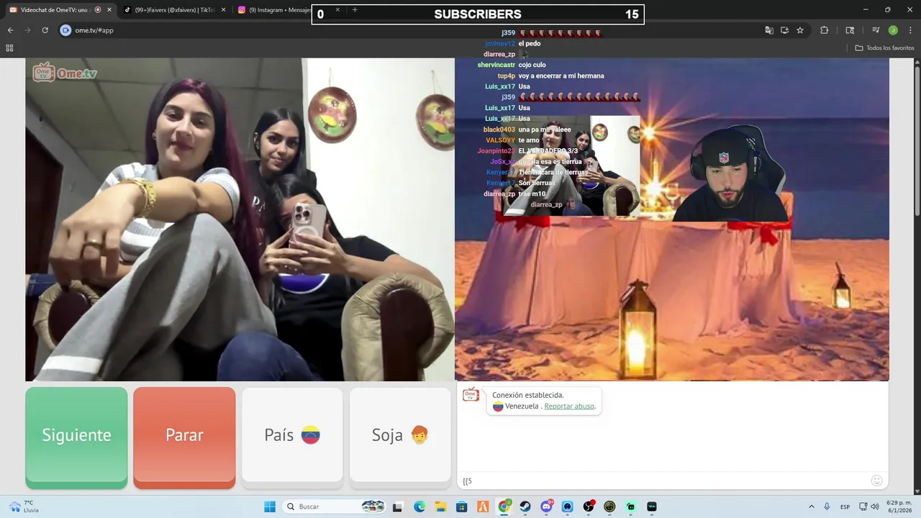Open Microsoft Store from the taskbar
Screen dimensions: 921x518
462,506
